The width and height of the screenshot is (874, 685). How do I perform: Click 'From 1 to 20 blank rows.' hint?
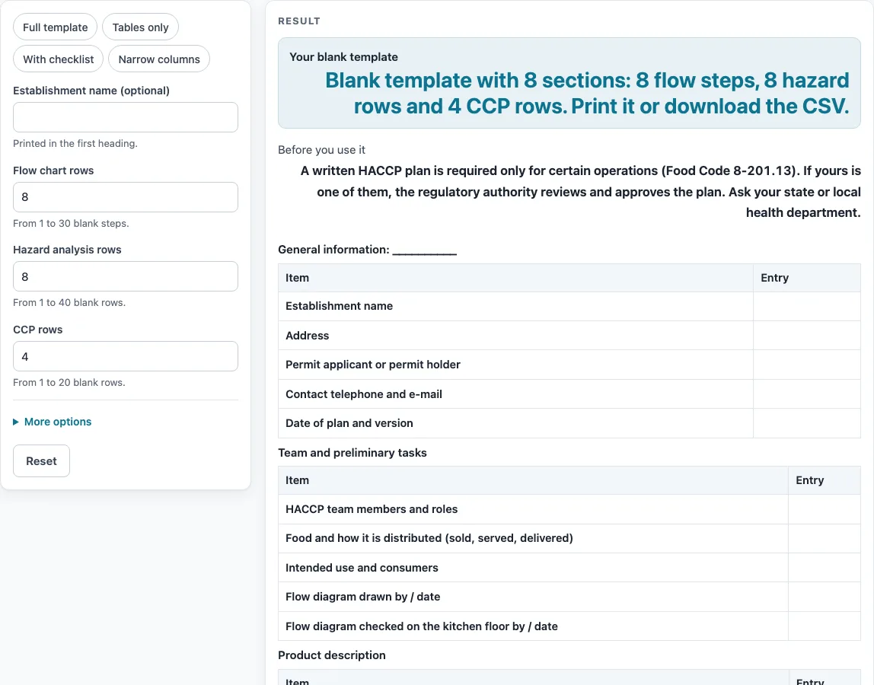69,382
